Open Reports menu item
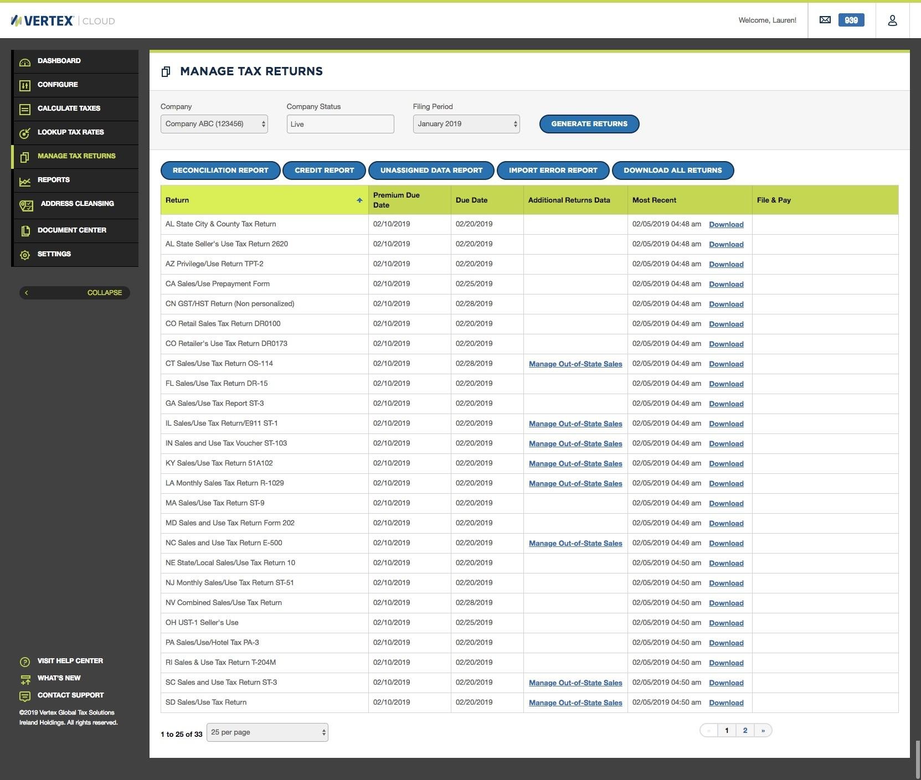 [75, 180]
